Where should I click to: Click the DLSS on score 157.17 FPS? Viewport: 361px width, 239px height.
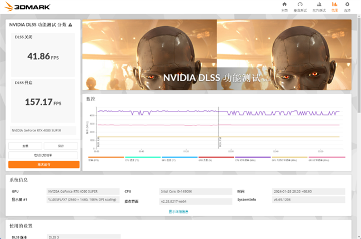tap(43, 102)
